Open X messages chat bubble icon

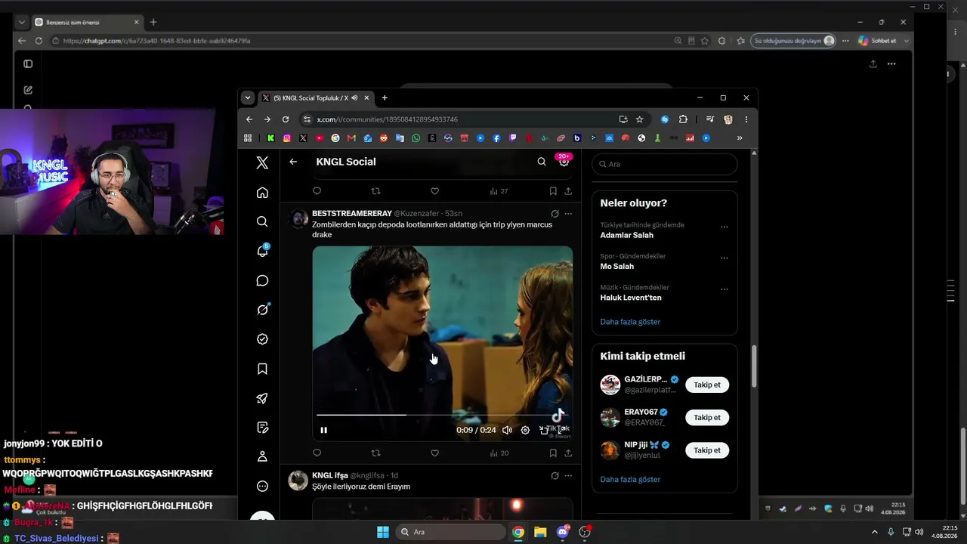point(262,280)
